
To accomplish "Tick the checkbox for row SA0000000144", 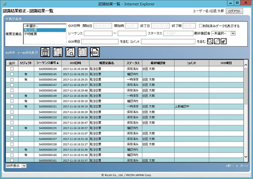I will 12,69.
